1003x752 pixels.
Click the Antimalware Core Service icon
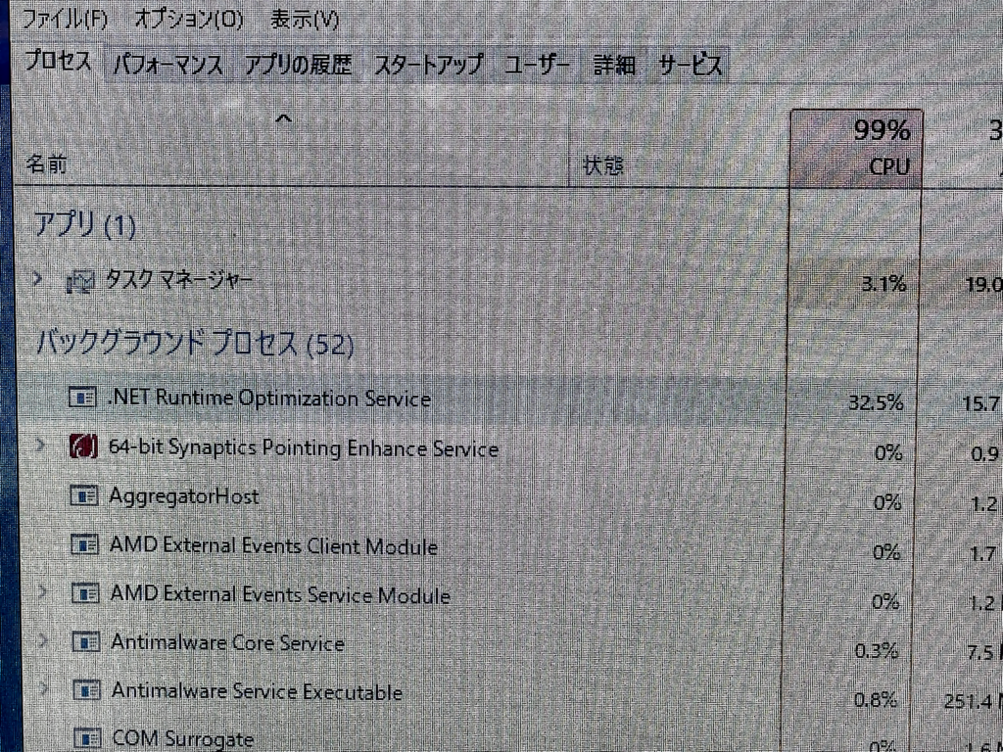click(87, 642)
